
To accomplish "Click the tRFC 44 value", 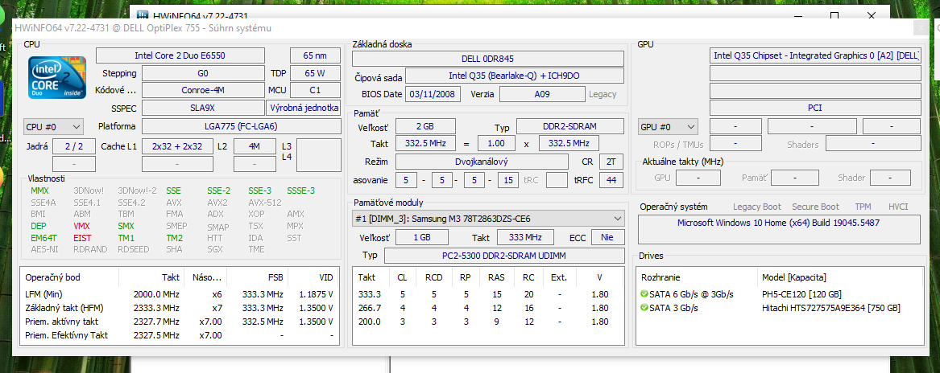I will pyautogui.click(x=611, y=179).
